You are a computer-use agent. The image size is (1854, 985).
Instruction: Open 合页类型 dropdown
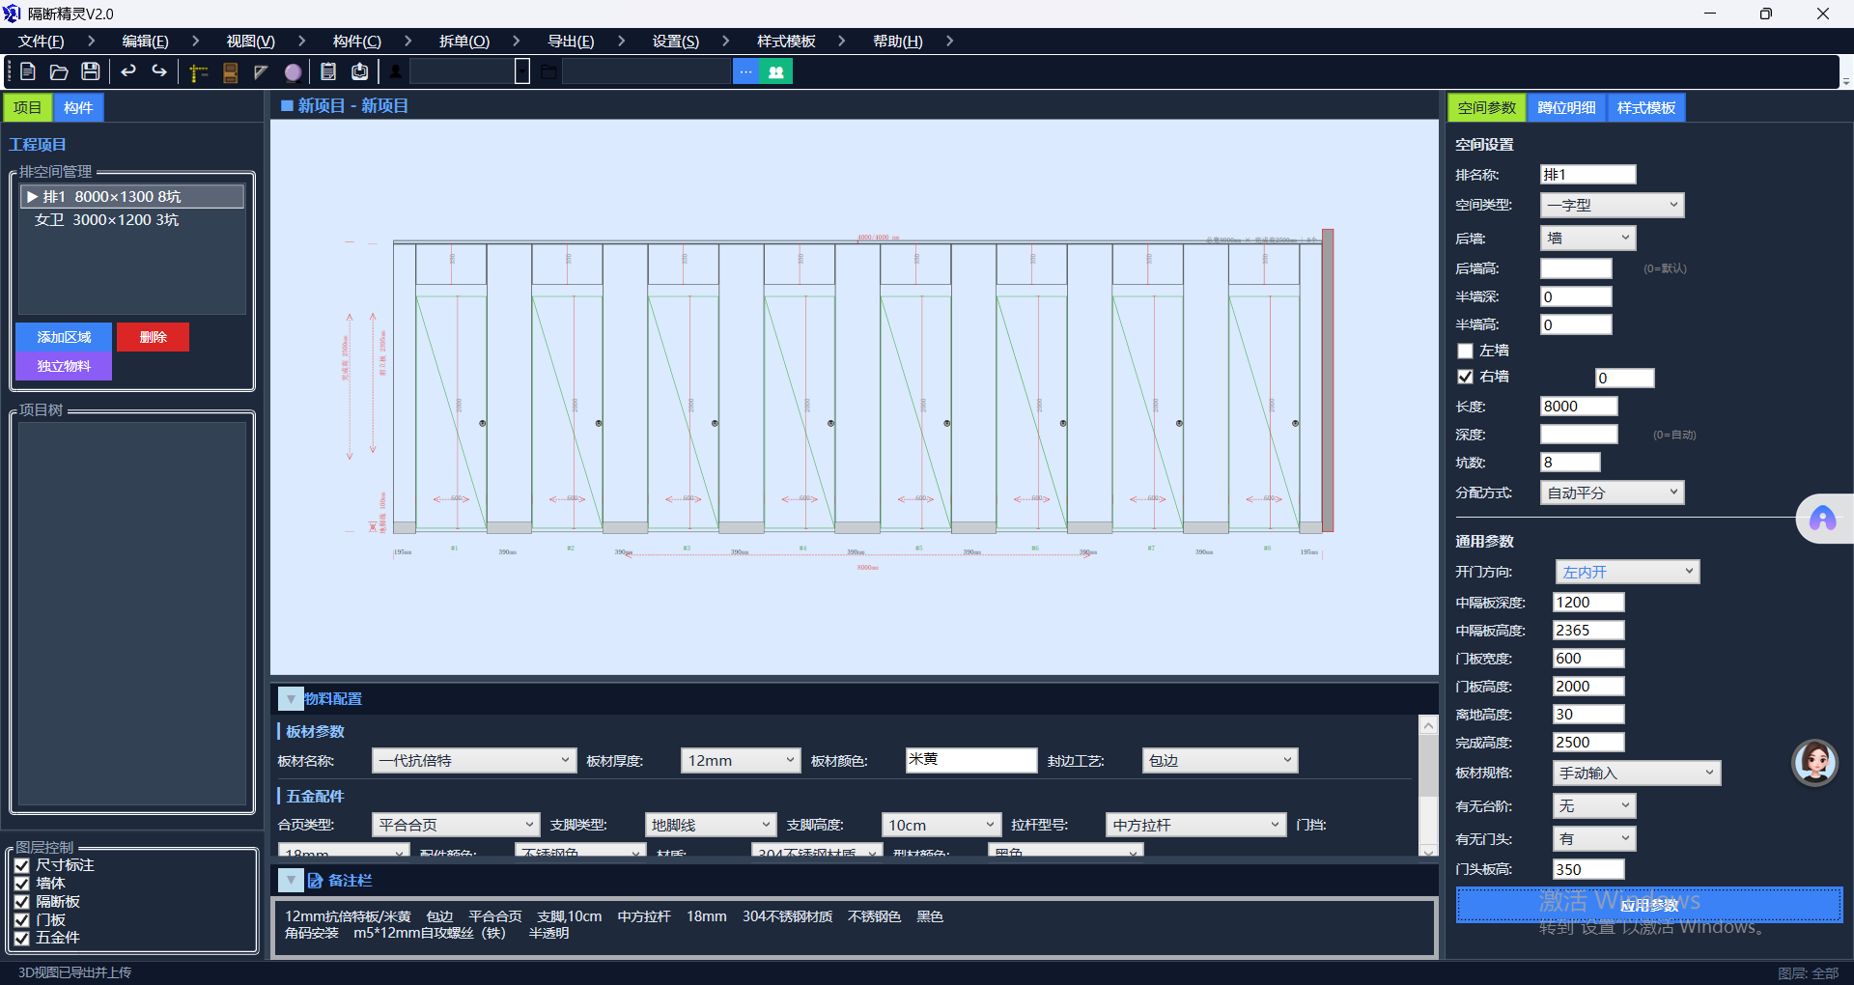click(455, 825)
